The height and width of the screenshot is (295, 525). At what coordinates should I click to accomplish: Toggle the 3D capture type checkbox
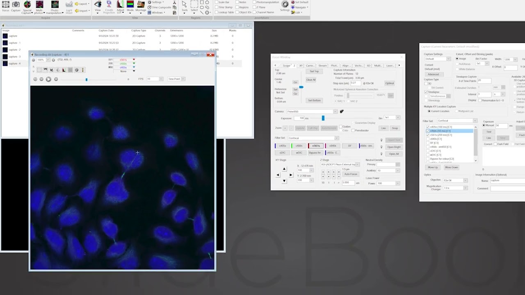(426, 84)
